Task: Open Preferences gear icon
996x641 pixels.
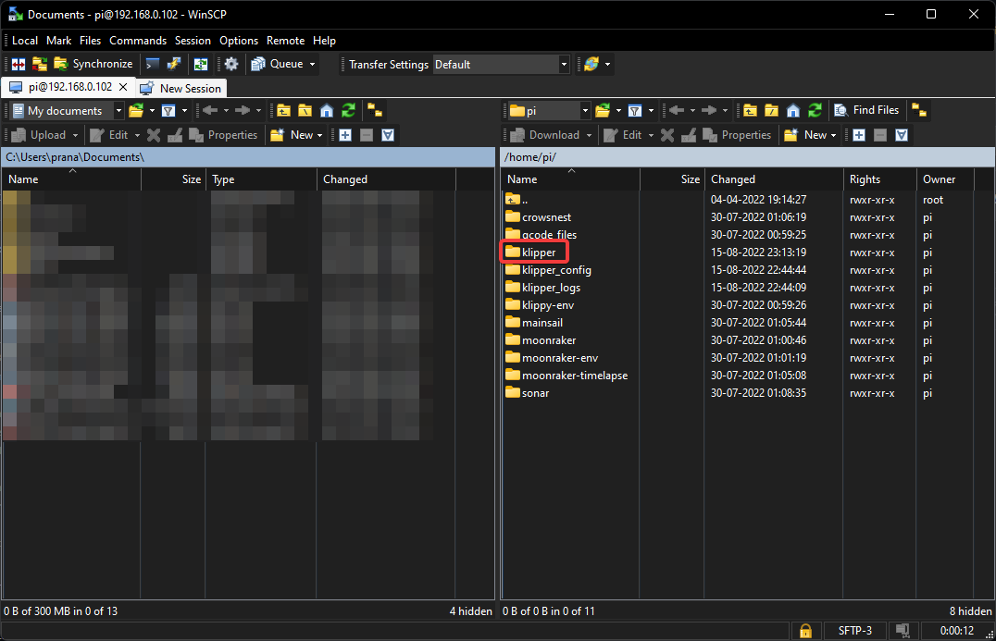Action: pyautogui.click(x=231, y=64)
